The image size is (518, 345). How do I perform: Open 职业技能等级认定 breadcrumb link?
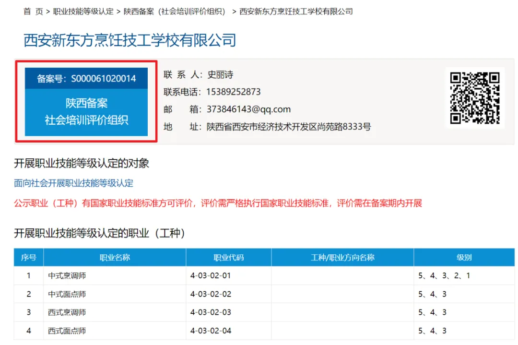tap(83, 12)
